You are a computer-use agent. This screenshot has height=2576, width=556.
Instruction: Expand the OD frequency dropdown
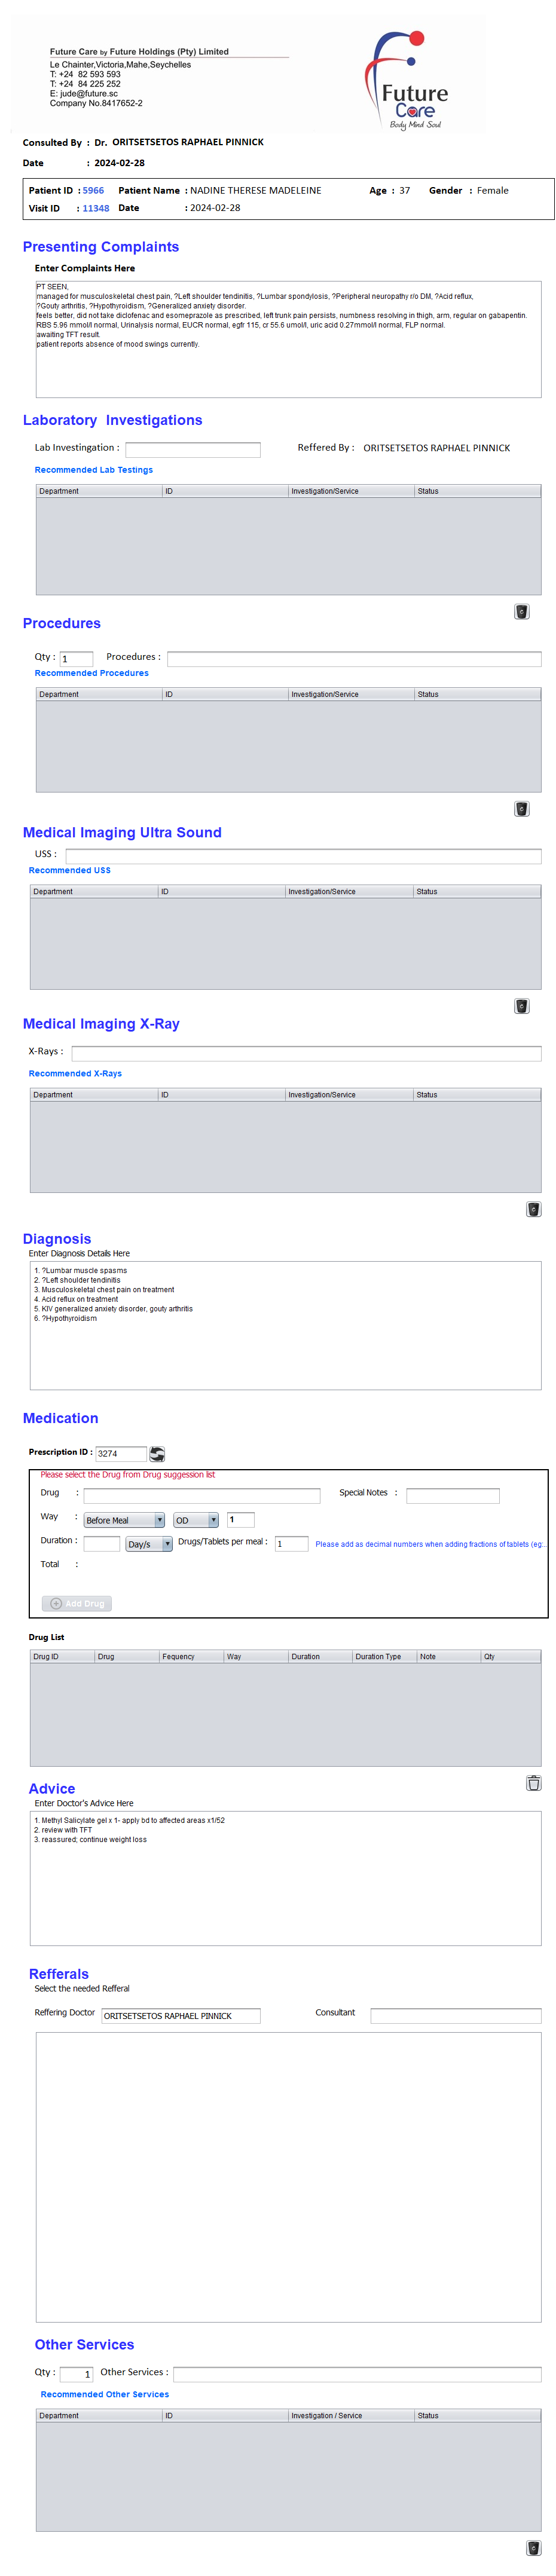[196, 1519]
